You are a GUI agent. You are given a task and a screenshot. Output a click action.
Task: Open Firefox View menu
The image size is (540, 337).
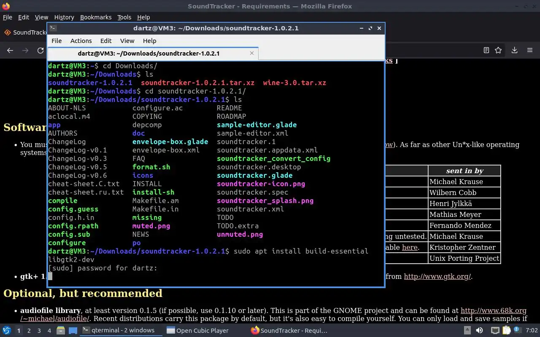(x=41, y=17)
